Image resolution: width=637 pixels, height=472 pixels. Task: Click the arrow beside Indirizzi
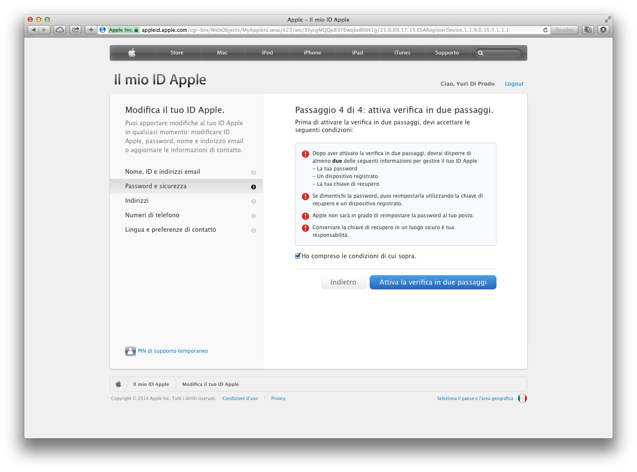click(x=253, y=201)
